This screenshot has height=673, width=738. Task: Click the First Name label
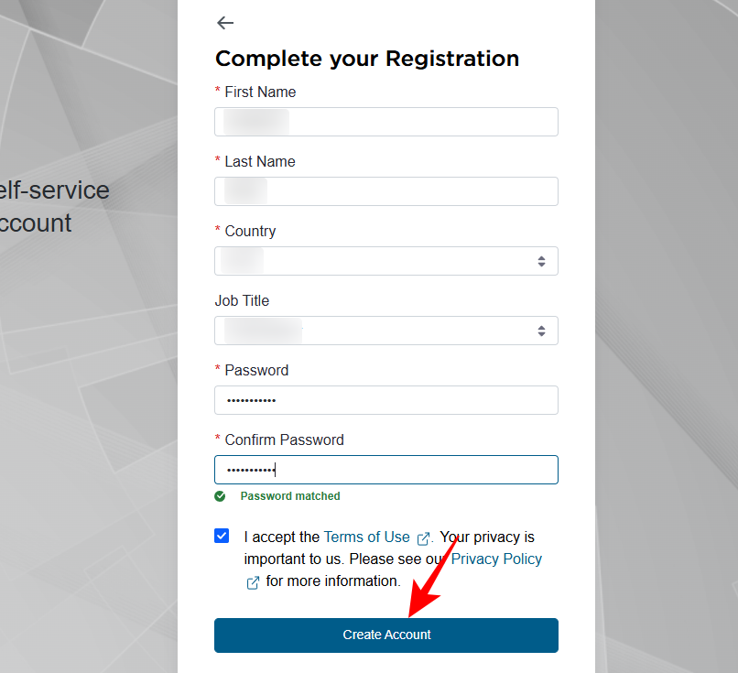(x=260, y=92)
